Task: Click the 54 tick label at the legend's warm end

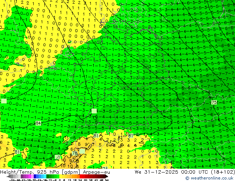Action: [x=107, y=180]
